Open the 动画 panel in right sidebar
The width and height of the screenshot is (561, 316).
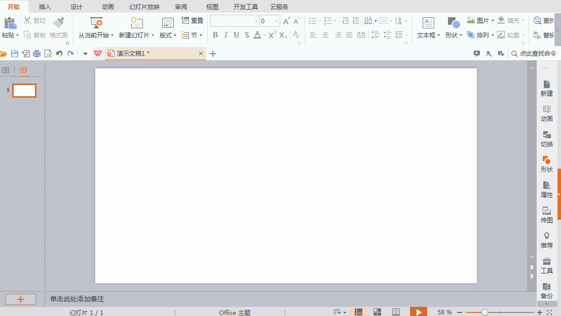(546, 113)
